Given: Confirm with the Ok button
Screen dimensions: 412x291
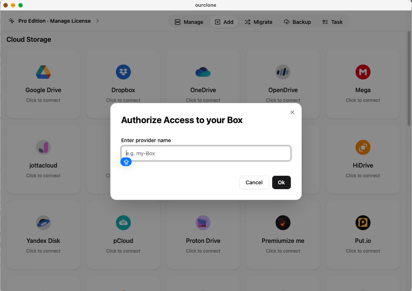Looking at the screenshot, I should pyautogui.click(x=282, y=182).
